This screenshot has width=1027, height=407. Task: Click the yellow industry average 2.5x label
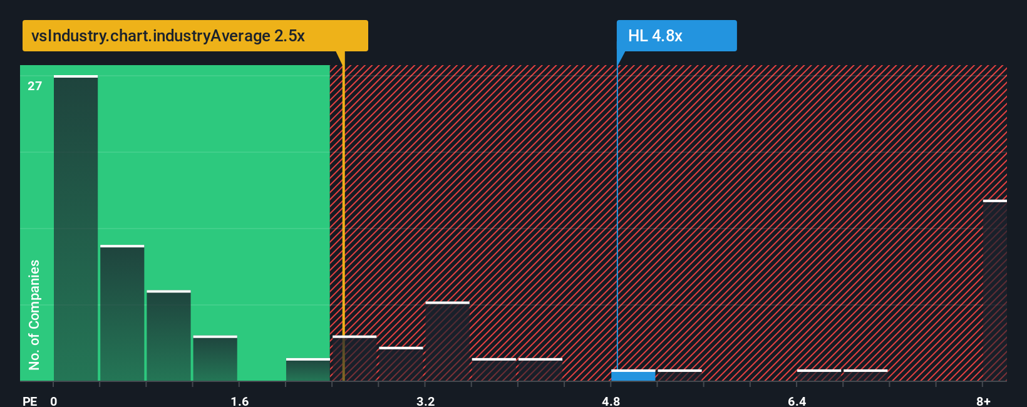[195, 36]
